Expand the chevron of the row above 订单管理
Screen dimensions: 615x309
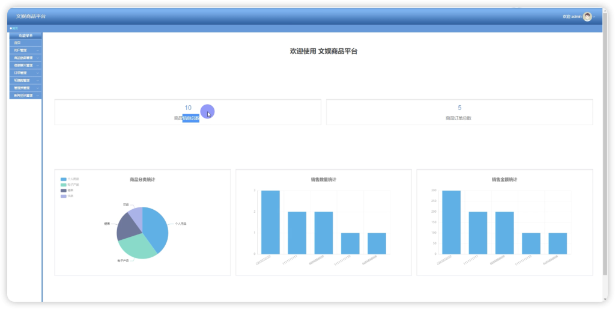tap(38, 65)
